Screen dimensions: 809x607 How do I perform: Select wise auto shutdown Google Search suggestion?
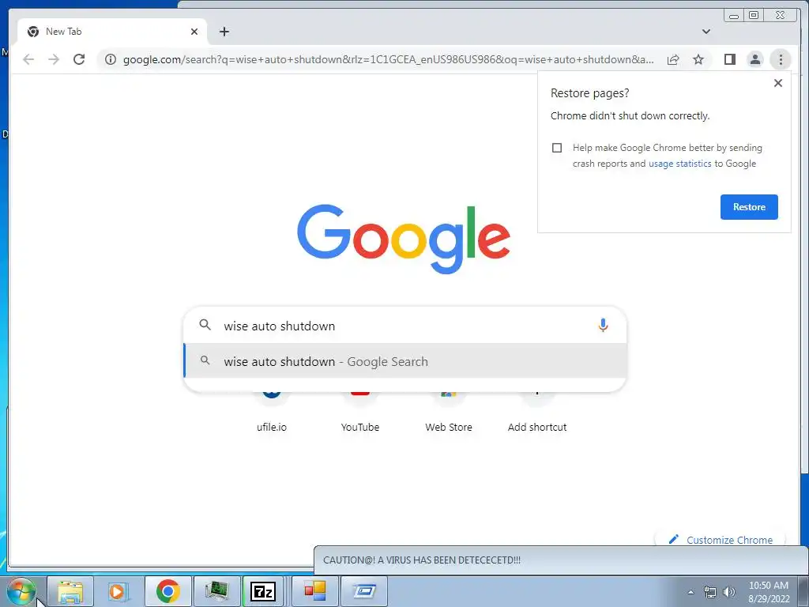pos(405,361)
